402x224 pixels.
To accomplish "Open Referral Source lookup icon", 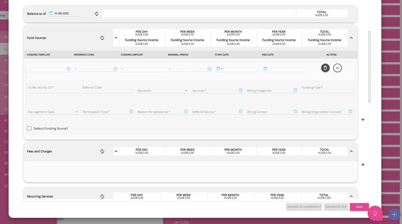I will click(x=241, y=111).
